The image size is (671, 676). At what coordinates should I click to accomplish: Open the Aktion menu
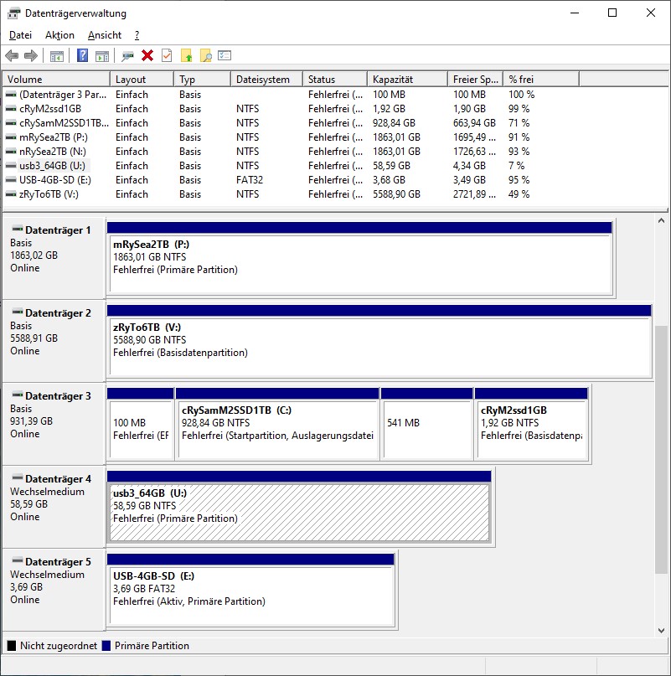coord(59,35)
